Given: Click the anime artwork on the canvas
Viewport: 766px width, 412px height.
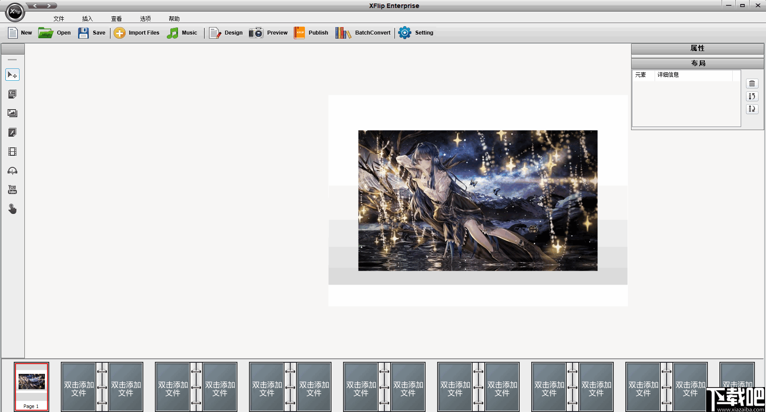Looking at the screenshot, I should pyautogui.click(x=478, y=201).
